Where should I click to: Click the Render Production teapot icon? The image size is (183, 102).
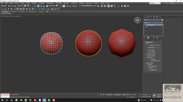click(x=128, y=6)
